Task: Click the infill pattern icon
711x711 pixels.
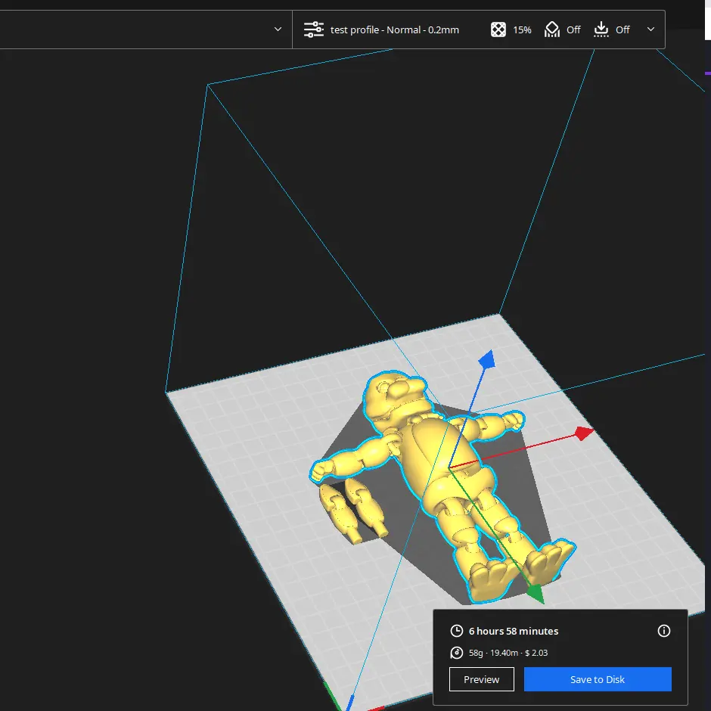Action: [498, 29]
